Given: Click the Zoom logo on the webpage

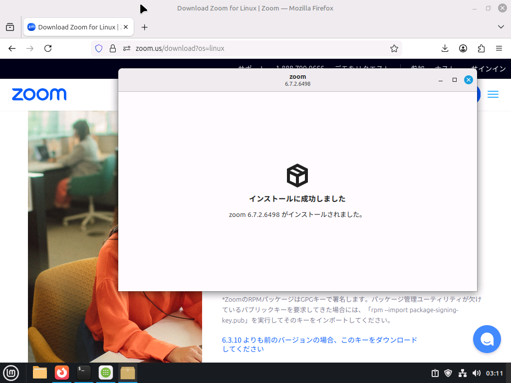Looking at the screenshot, I should pos(39,94).
